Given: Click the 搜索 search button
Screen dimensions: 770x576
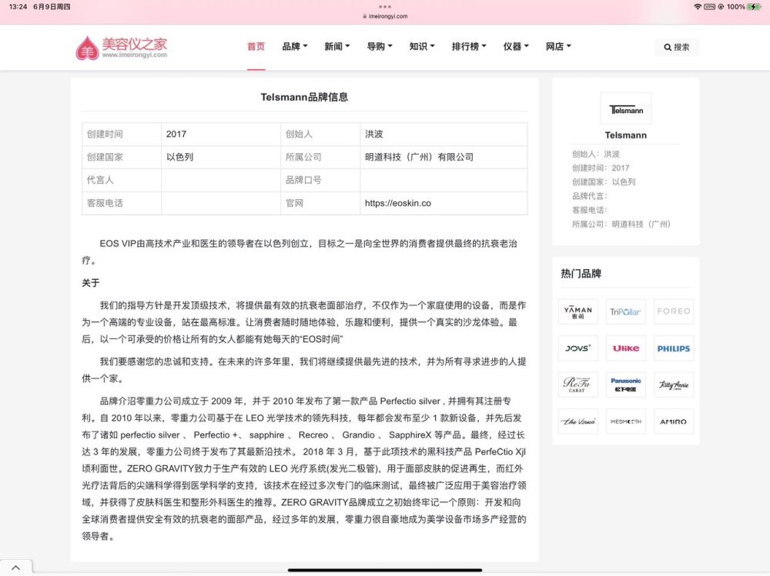Looking at the screenshot, I should 676,47.
